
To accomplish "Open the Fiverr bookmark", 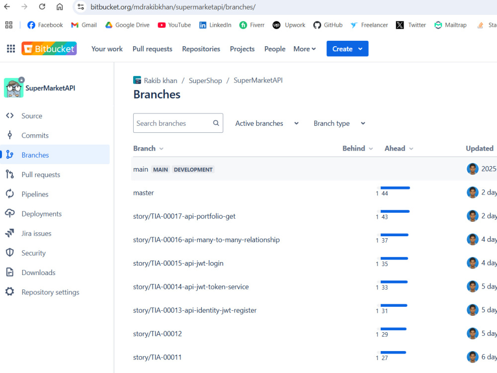I will 252,25.
